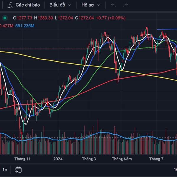Click the Tháng Năm time axis label
This screenshot has height=177, width=177.
[122, 159]
